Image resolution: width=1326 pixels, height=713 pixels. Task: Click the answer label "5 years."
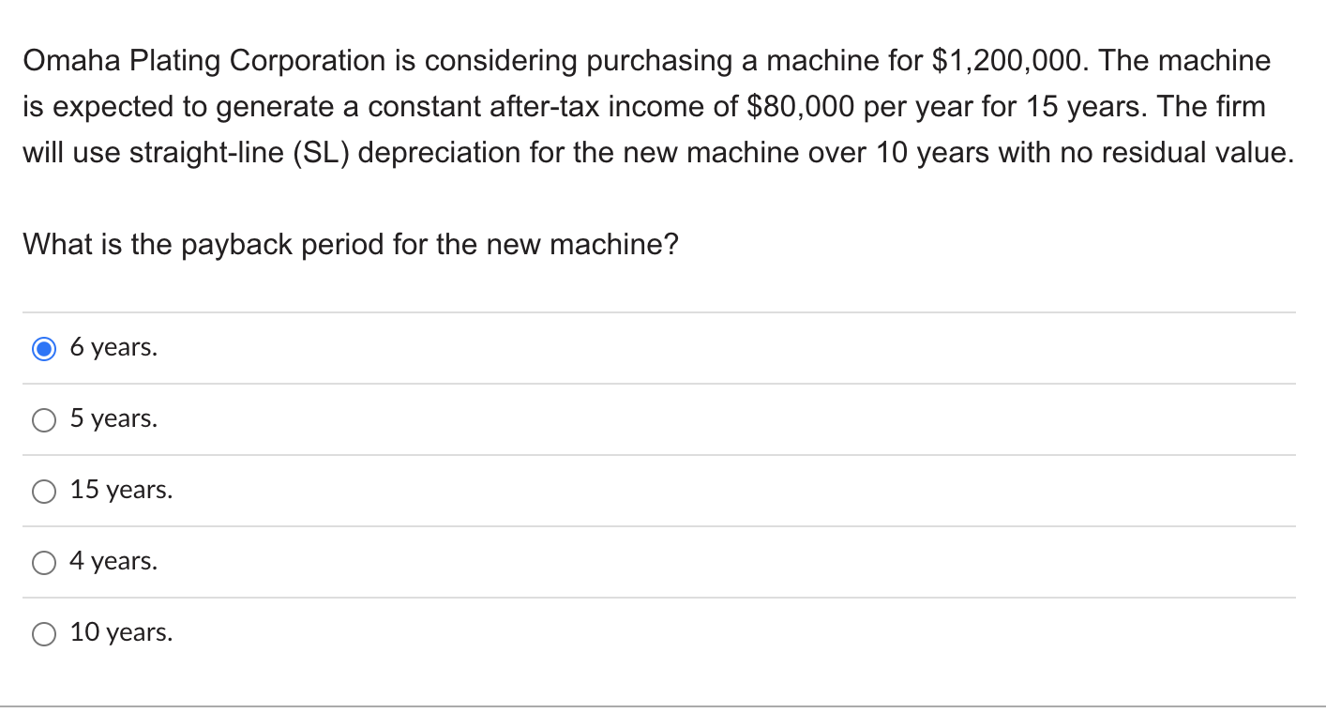[113, 418]
